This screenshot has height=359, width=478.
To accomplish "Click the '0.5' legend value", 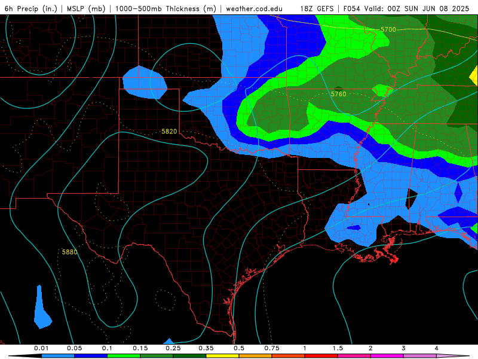I will (239, 348).
